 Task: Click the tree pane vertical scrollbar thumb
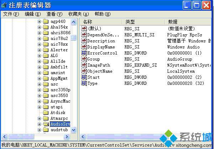[x=74, y=38]
